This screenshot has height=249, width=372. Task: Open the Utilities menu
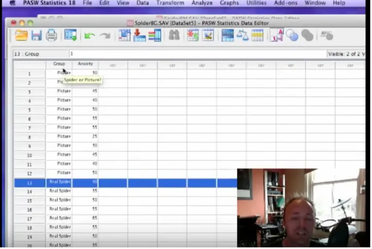[256, 3]
